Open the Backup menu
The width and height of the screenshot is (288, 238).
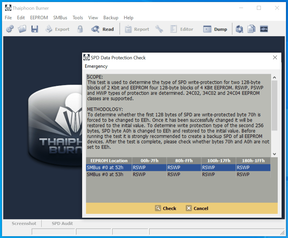[111, 18]
